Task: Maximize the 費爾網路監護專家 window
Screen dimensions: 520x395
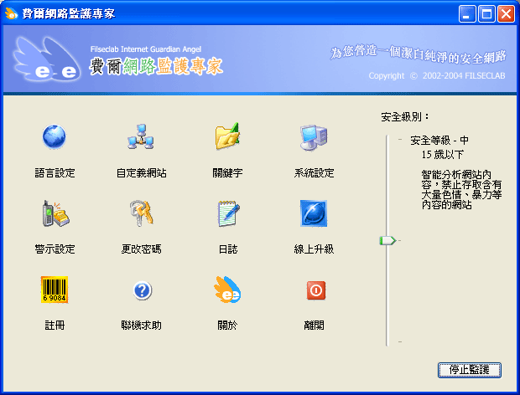Action: click(x=488, y=13)
